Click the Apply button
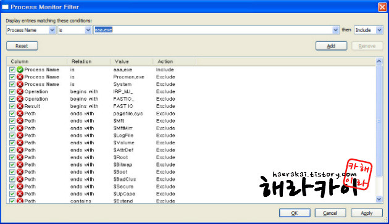The image size is (389, 224). point(367,213)
